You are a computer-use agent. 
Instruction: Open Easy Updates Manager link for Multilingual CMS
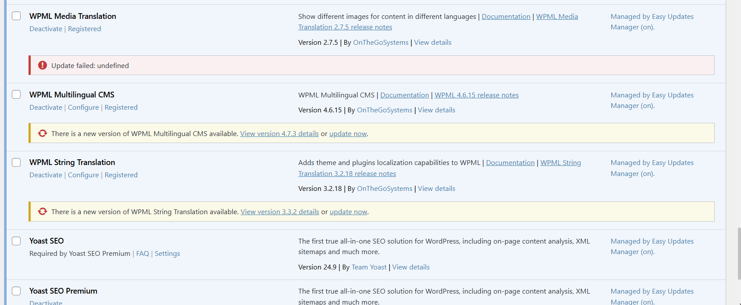(x=652, y=100)
